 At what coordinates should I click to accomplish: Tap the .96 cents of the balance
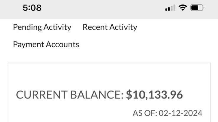click(x=175, y=95)
